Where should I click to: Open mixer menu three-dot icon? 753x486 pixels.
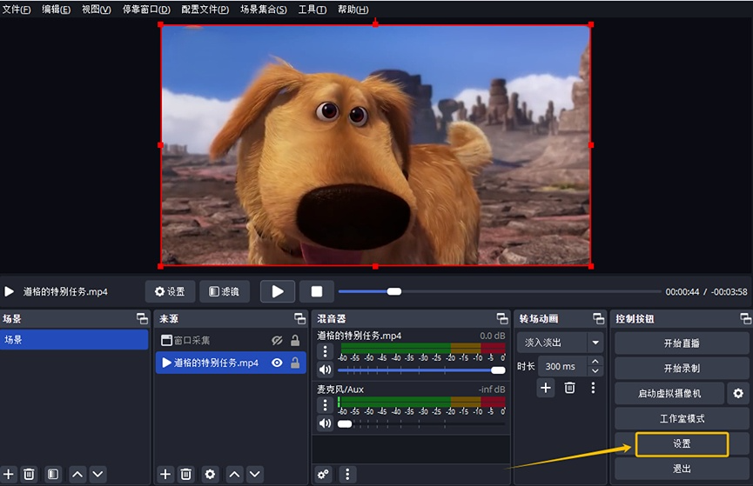[x=347, y=474]
